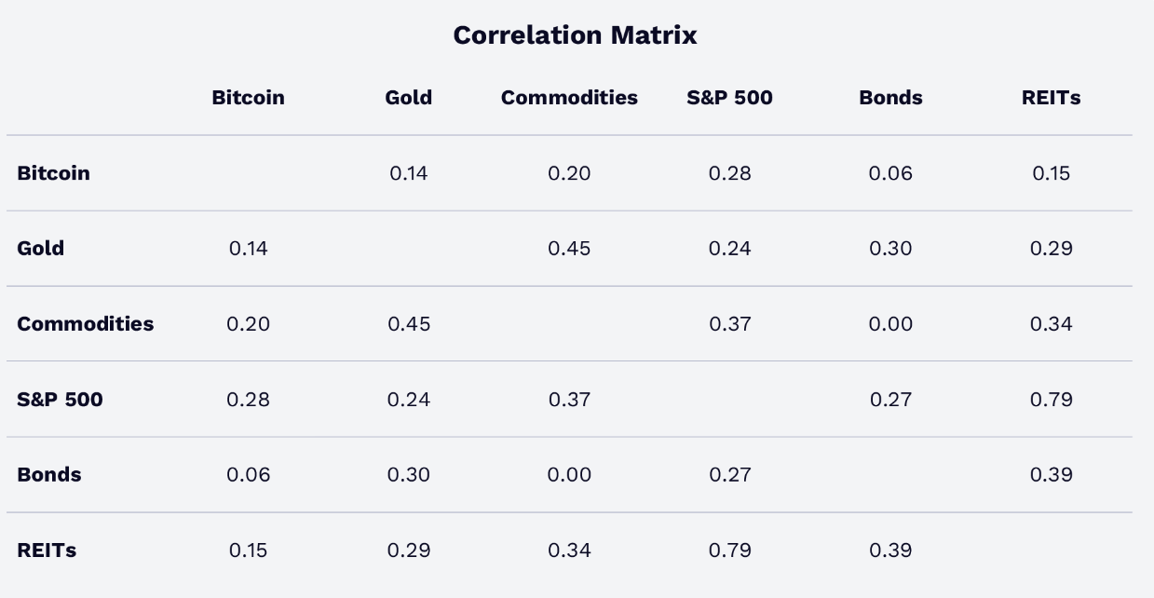The width and height of the screenshot is (1154, 598).
Task: Click 0.28 in the Bitcoin row
Action: pyautogui.click(x=729, y=173)
